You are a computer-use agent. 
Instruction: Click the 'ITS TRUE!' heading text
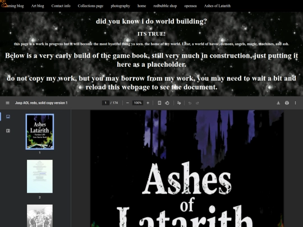pos(151,34)
